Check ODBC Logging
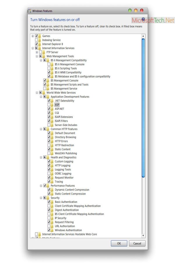This screenshot has height=263, width=175. coord(49,173)
